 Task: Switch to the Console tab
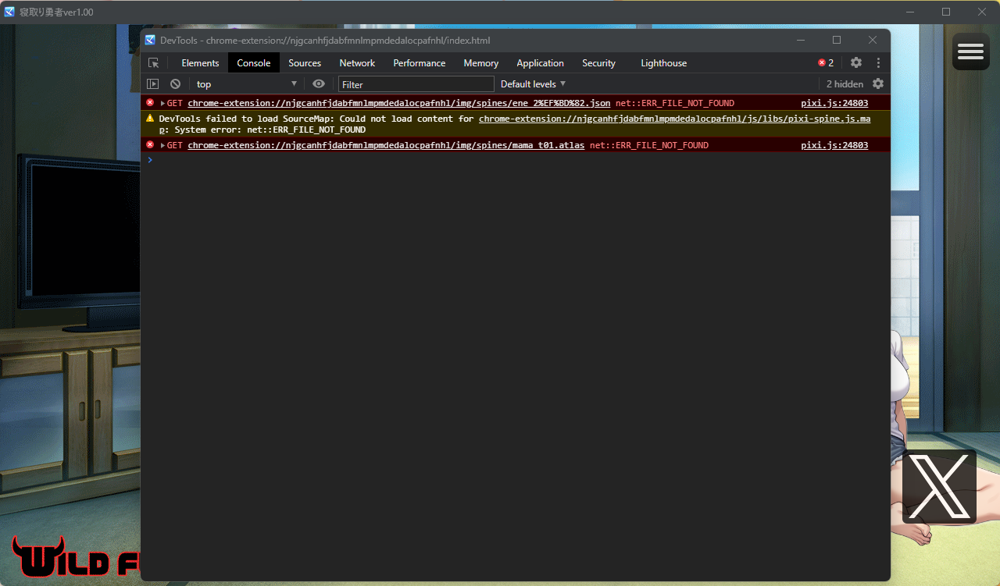click(x=254, y=63)
